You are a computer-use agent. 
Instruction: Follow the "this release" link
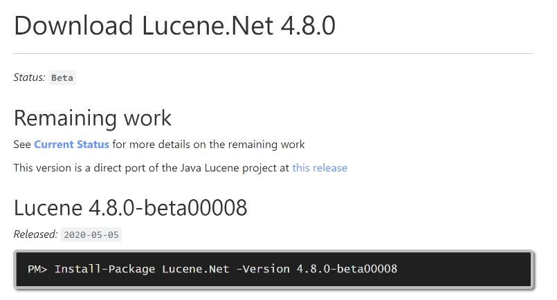pos(319,168)
